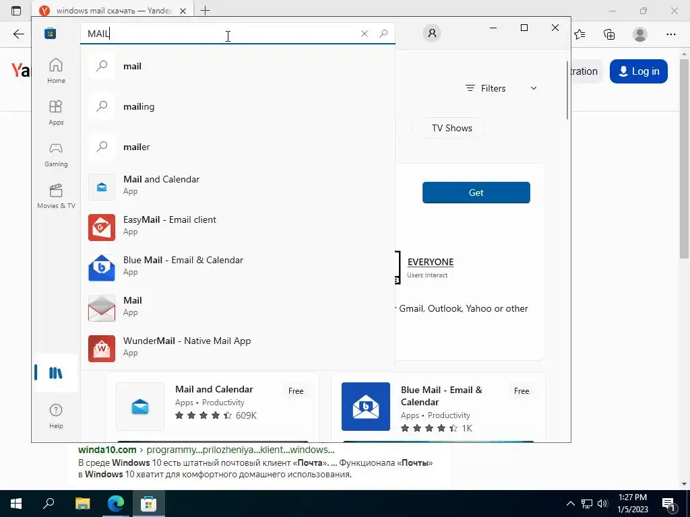Click the Microsoft Store logo icon
The image size is (690, 517).
pos(50,34)
